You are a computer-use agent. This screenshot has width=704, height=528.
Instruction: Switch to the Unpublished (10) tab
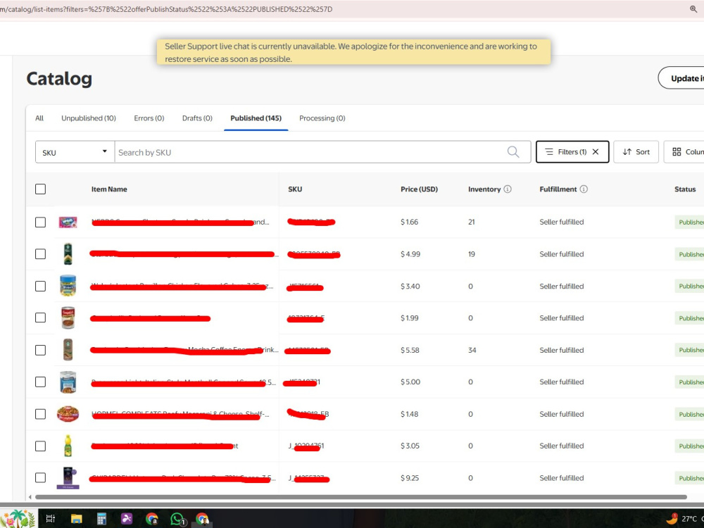[x=89, y=118]
